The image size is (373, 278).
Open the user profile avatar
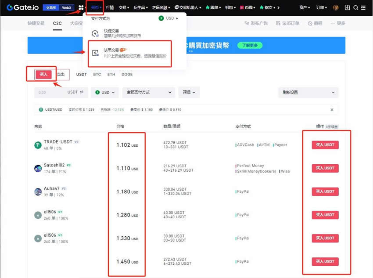(x=336, y=7)
